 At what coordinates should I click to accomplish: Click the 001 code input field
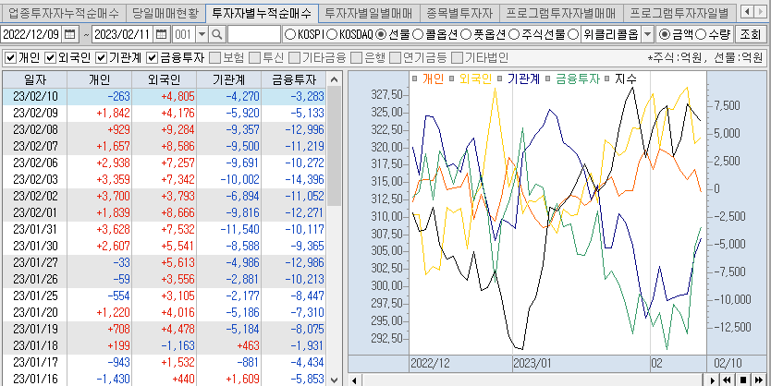pyautogui.click(x=184, y=34)
